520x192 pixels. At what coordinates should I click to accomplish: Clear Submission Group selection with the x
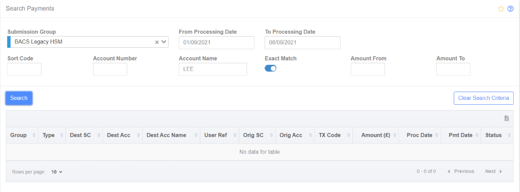(157, 42)
